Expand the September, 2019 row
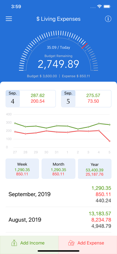This screenshot has width=117, height=254. pos(58,194)
